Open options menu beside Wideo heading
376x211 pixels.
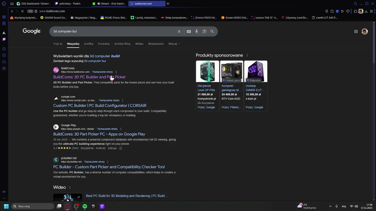(x=70, y=187)
